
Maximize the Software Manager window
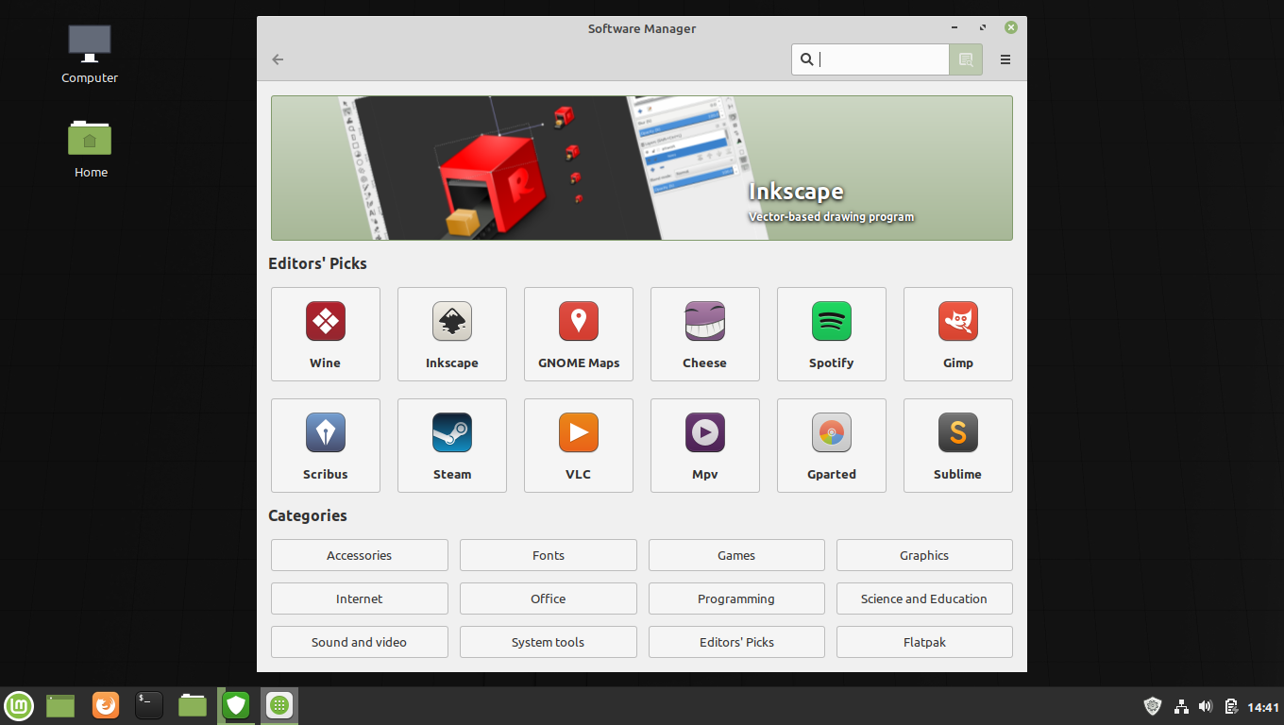point(983,28)
